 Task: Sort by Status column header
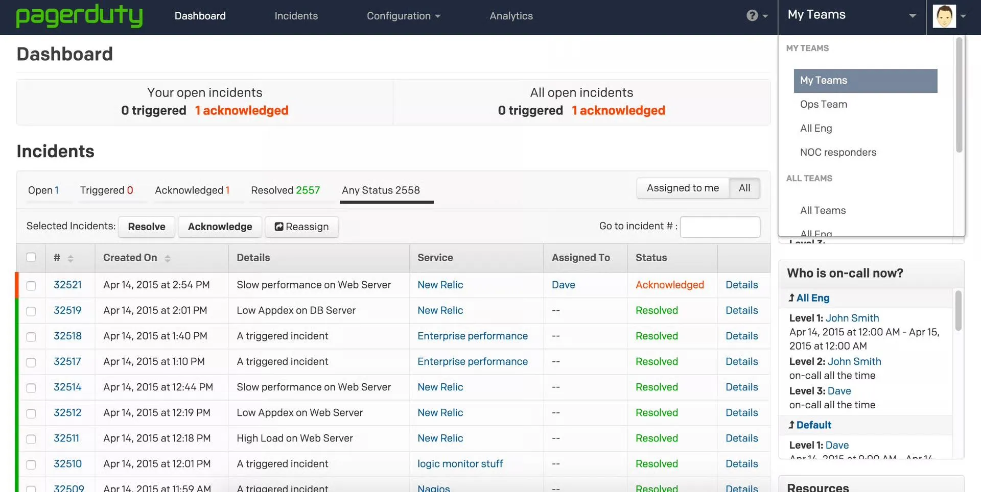pyautogui.click(x=651, y=258)
